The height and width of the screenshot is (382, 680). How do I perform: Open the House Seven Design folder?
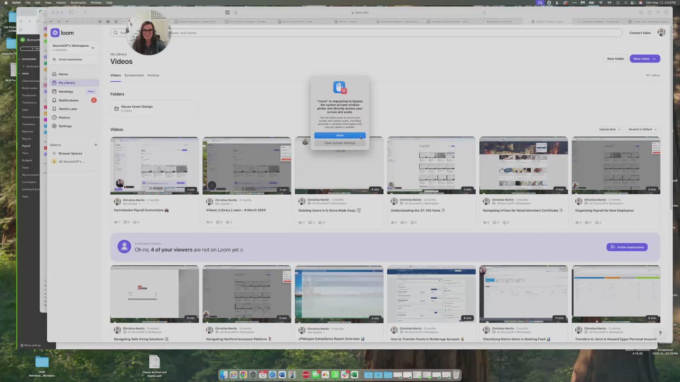pos(154,108)
